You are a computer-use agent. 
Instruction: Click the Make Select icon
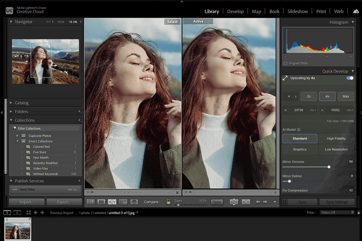[246, 202]
